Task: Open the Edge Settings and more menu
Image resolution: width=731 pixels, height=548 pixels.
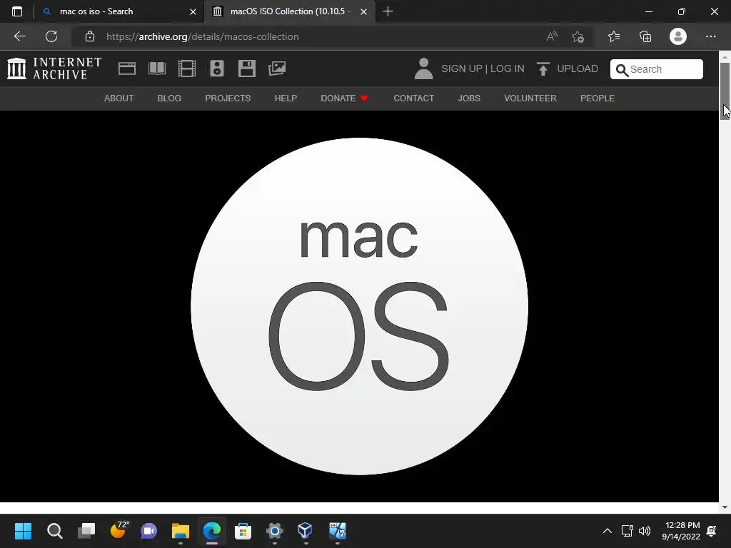Action: (710, 36)
